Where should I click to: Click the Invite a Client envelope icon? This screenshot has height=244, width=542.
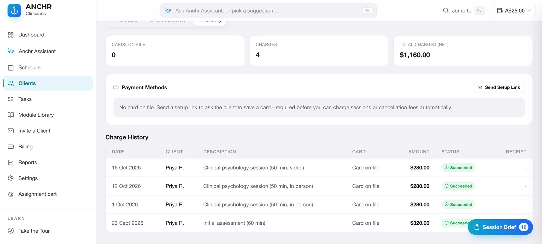(11, 131)
